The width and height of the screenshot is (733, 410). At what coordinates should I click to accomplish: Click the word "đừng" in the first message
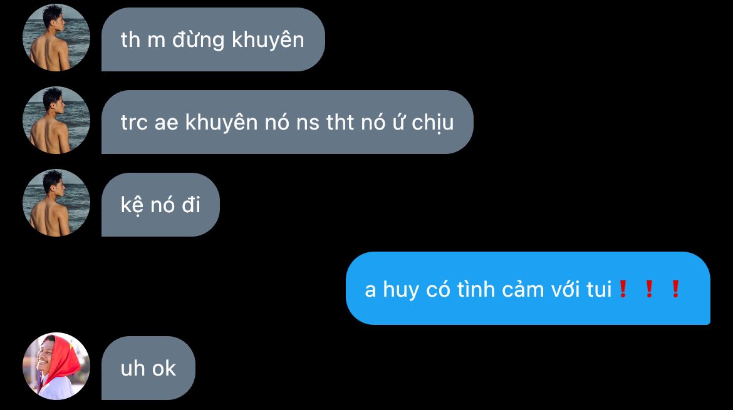[x=198, y=39]
